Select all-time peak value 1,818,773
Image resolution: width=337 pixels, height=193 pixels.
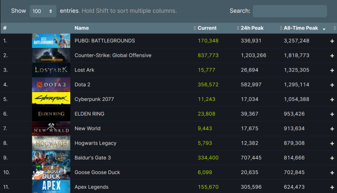pyautogui.click(x=296, y=55)
